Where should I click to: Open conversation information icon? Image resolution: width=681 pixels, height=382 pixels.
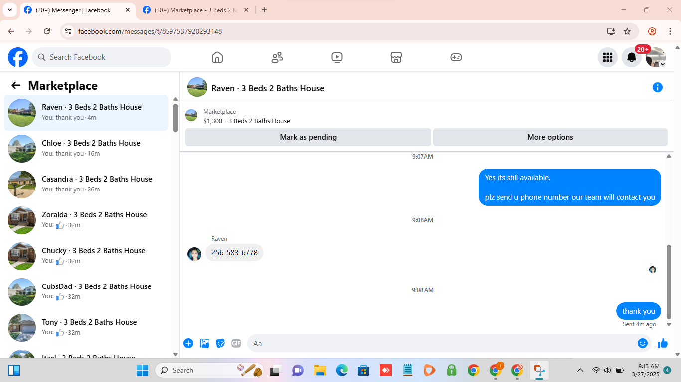[658, 88]
